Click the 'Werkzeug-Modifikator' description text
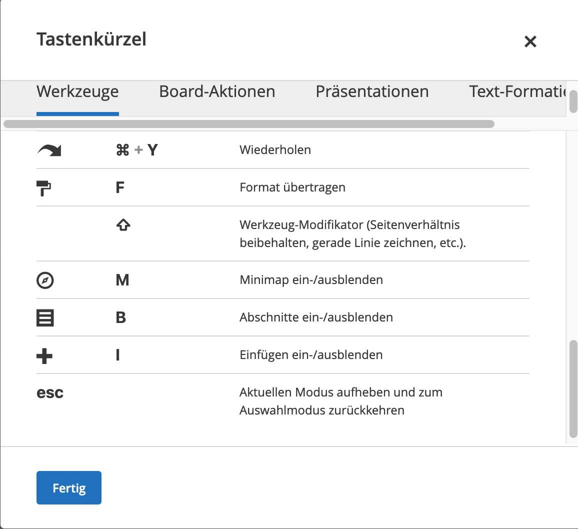 353,233
